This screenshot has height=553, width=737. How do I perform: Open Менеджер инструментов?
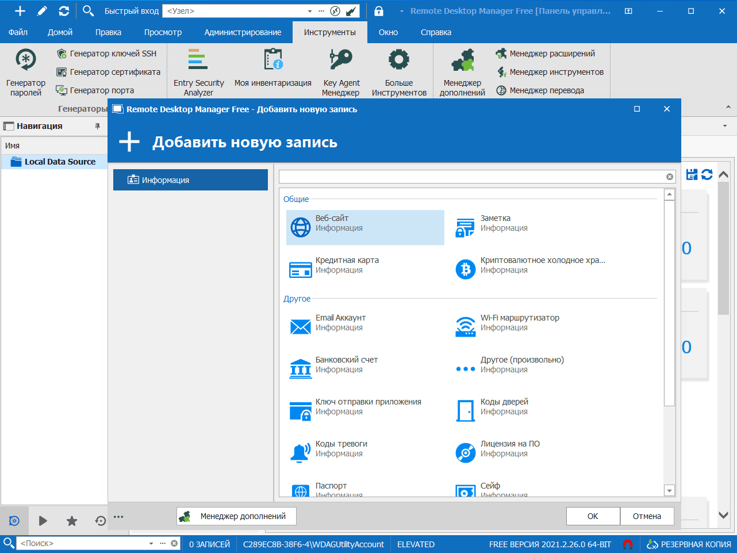(x=550, y=72)
